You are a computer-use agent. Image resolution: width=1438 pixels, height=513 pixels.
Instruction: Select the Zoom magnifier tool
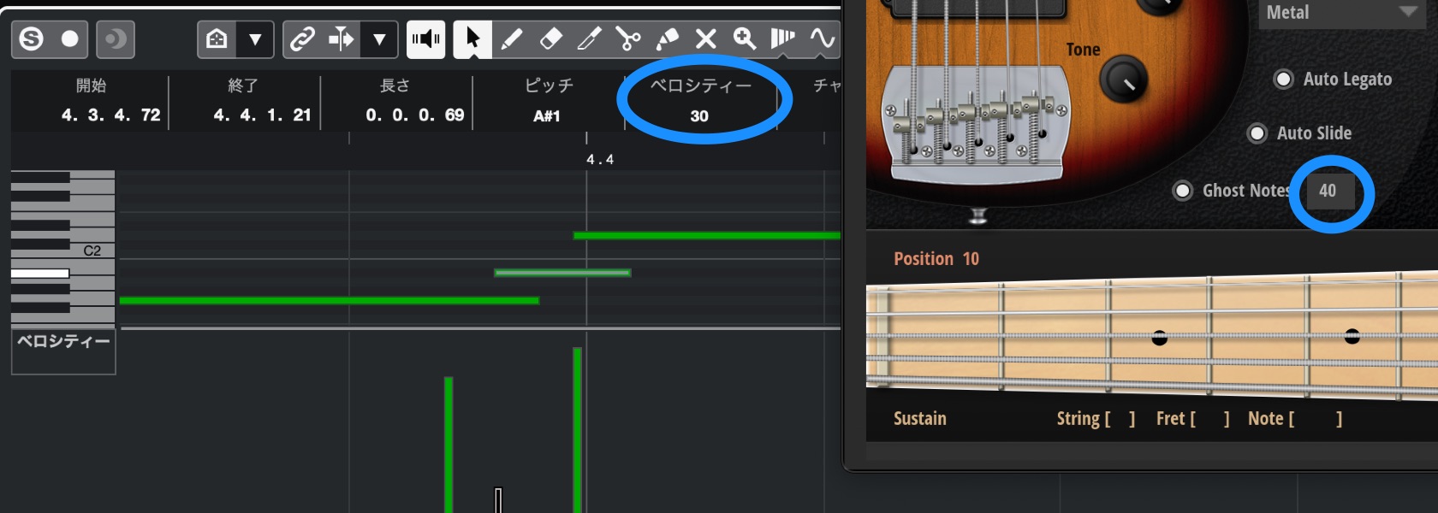click(744, 39)
